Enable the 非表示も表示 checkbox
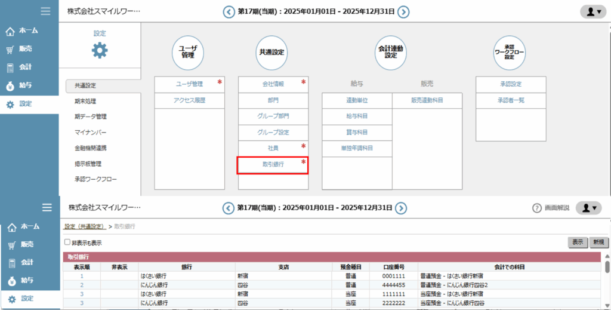 click(x=67, y=243)
